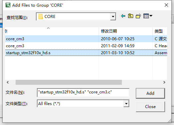The image size is (174, 125).
Task: Expand the All files type dropdown
Action: coord(126,104)
